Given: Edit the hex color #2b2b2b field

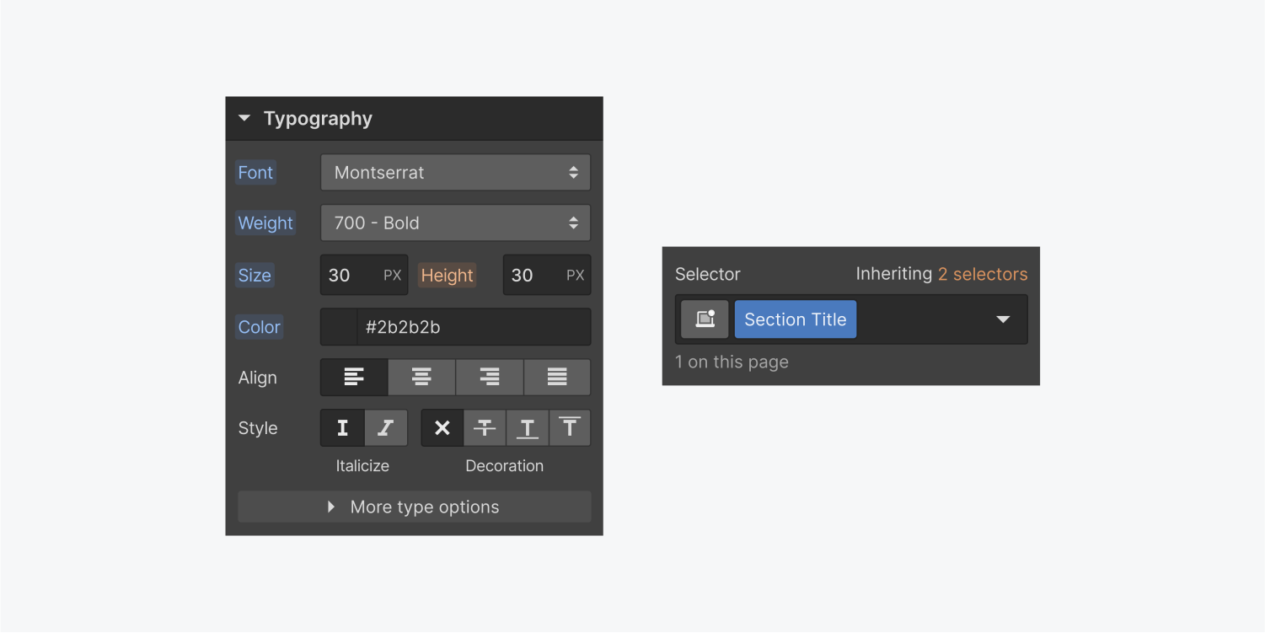Looking at the screenshot, I should [474, 327].
